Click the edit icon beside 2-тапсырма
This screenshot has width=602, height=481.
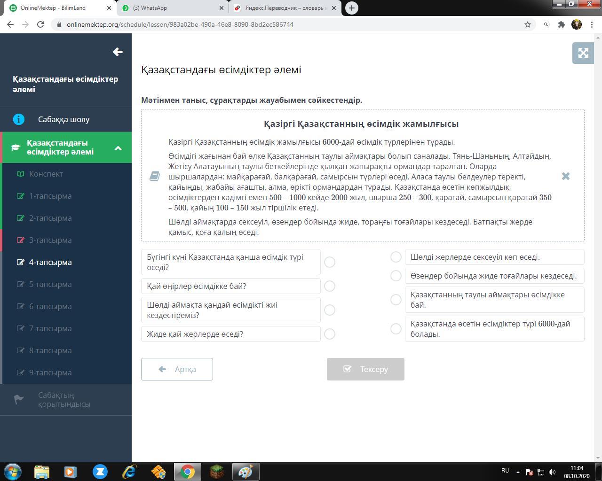pyautogui.click(x=20, y=218)
